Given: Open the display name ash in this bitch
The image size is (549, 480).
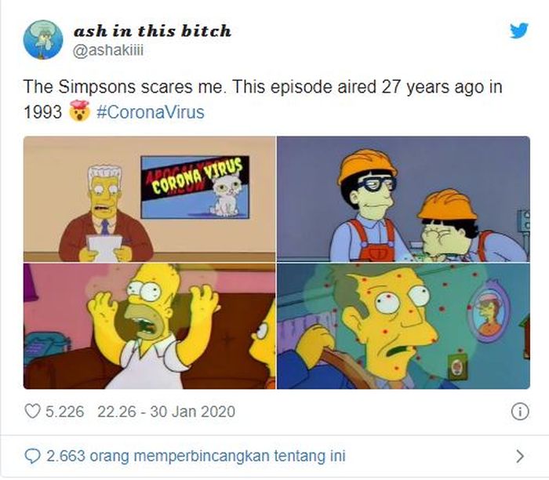Looking at the screenshot, I should coord(152,31).
